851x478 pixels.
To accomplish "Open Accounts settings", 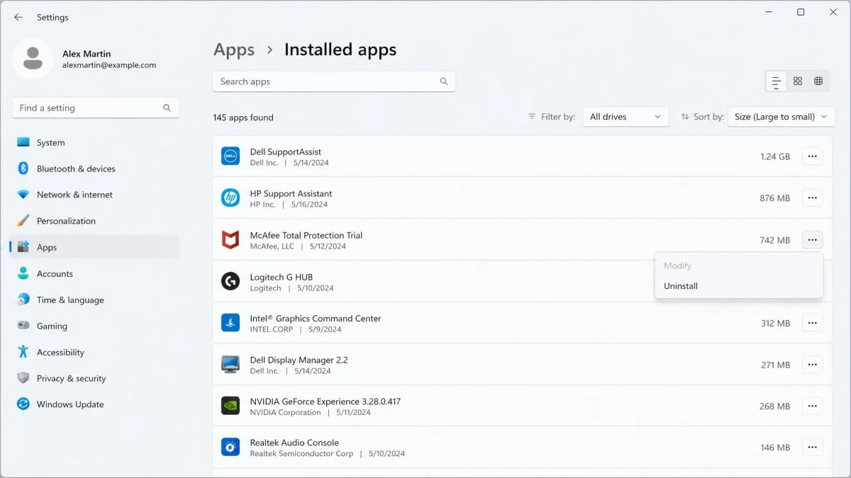I will [x=94, y=273].
